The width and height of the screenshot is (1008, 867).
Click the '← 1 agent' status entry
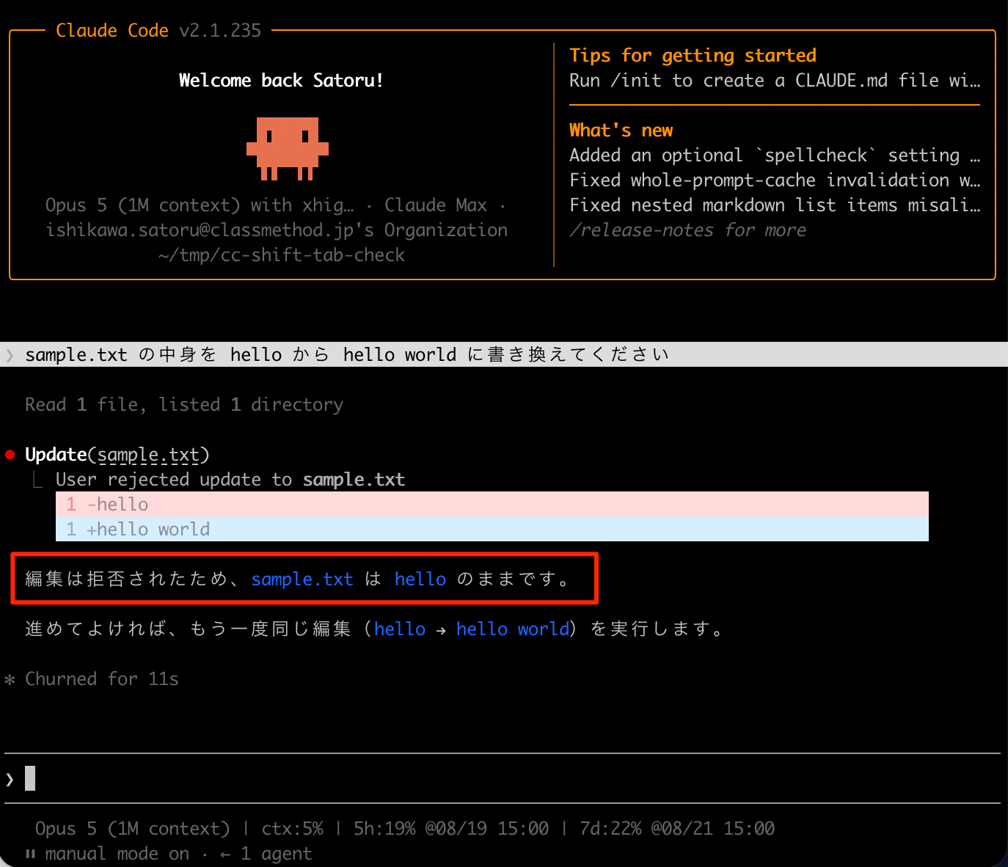click(266, 854)
